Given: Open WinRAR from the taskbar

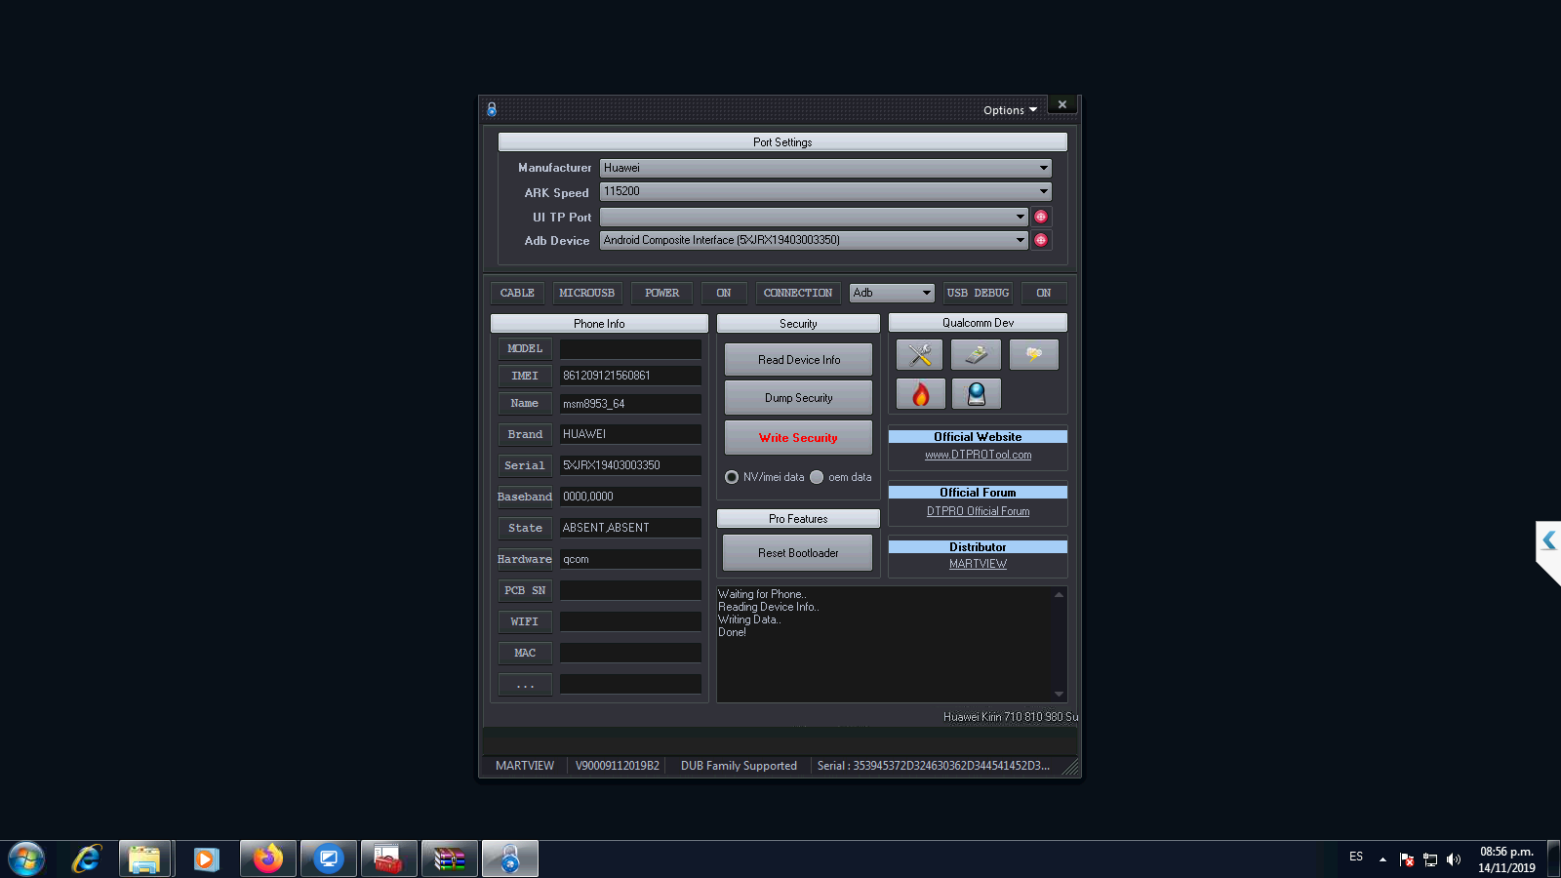Looking at the screenshot, I should tap(449, 858).
